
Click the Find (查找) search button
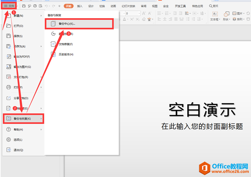point(214,6)
